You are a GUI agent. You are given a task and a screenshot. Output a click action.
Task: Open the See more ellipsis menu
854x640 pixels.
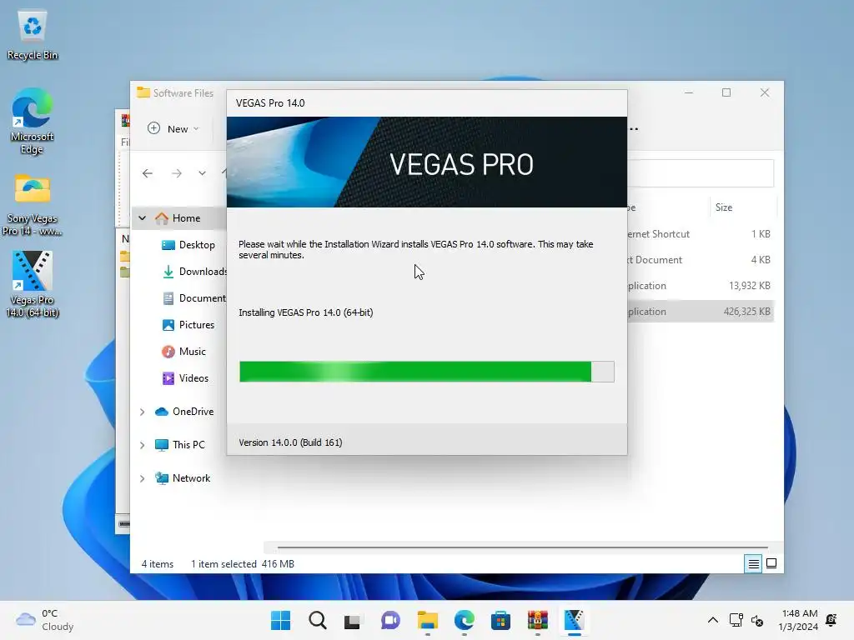point(634,129)
